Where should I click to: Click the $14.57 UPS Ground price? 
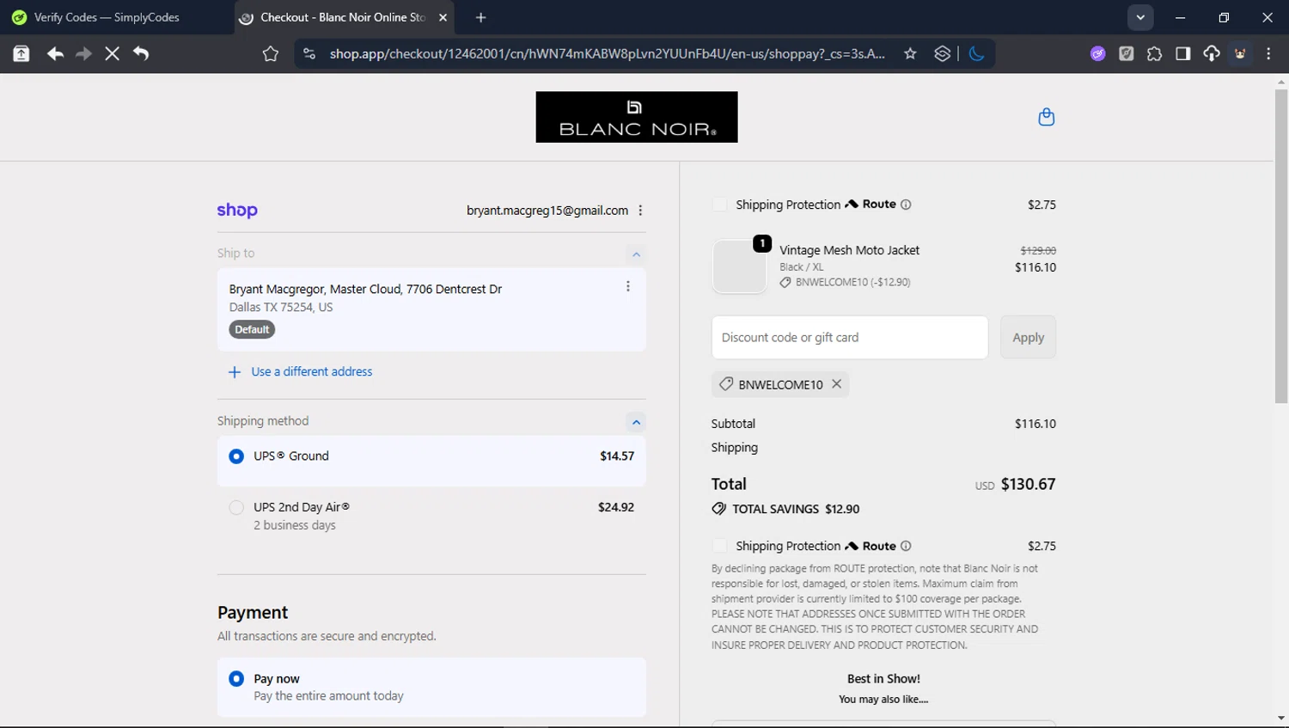(617, 456)
